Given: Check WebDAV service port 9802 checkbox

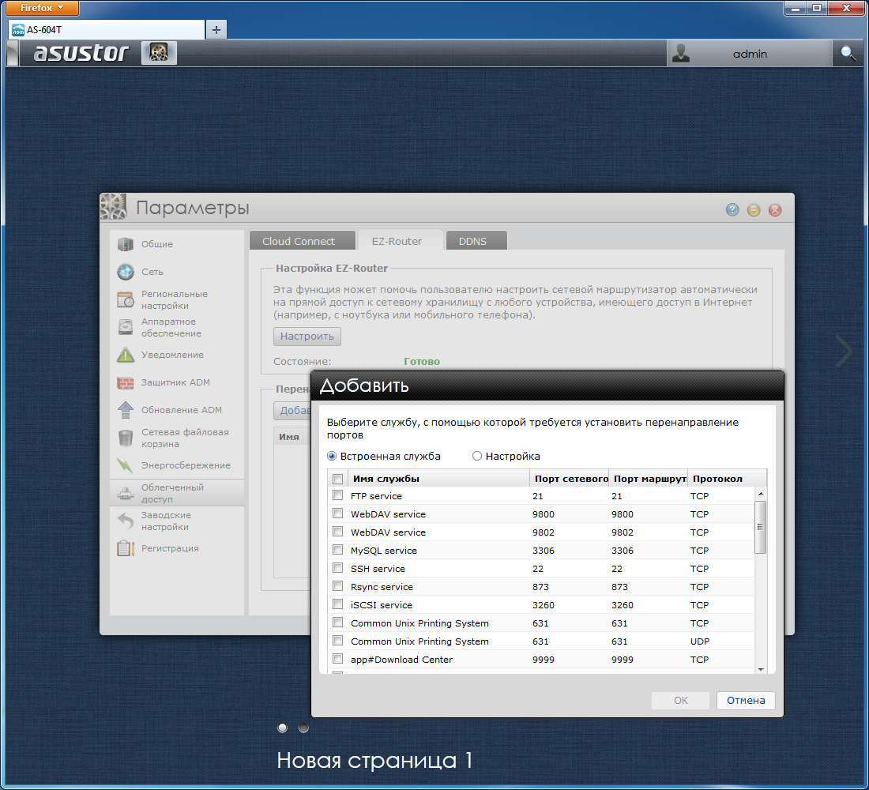Looking at the screenshot, I should click(x=337, y=532).
